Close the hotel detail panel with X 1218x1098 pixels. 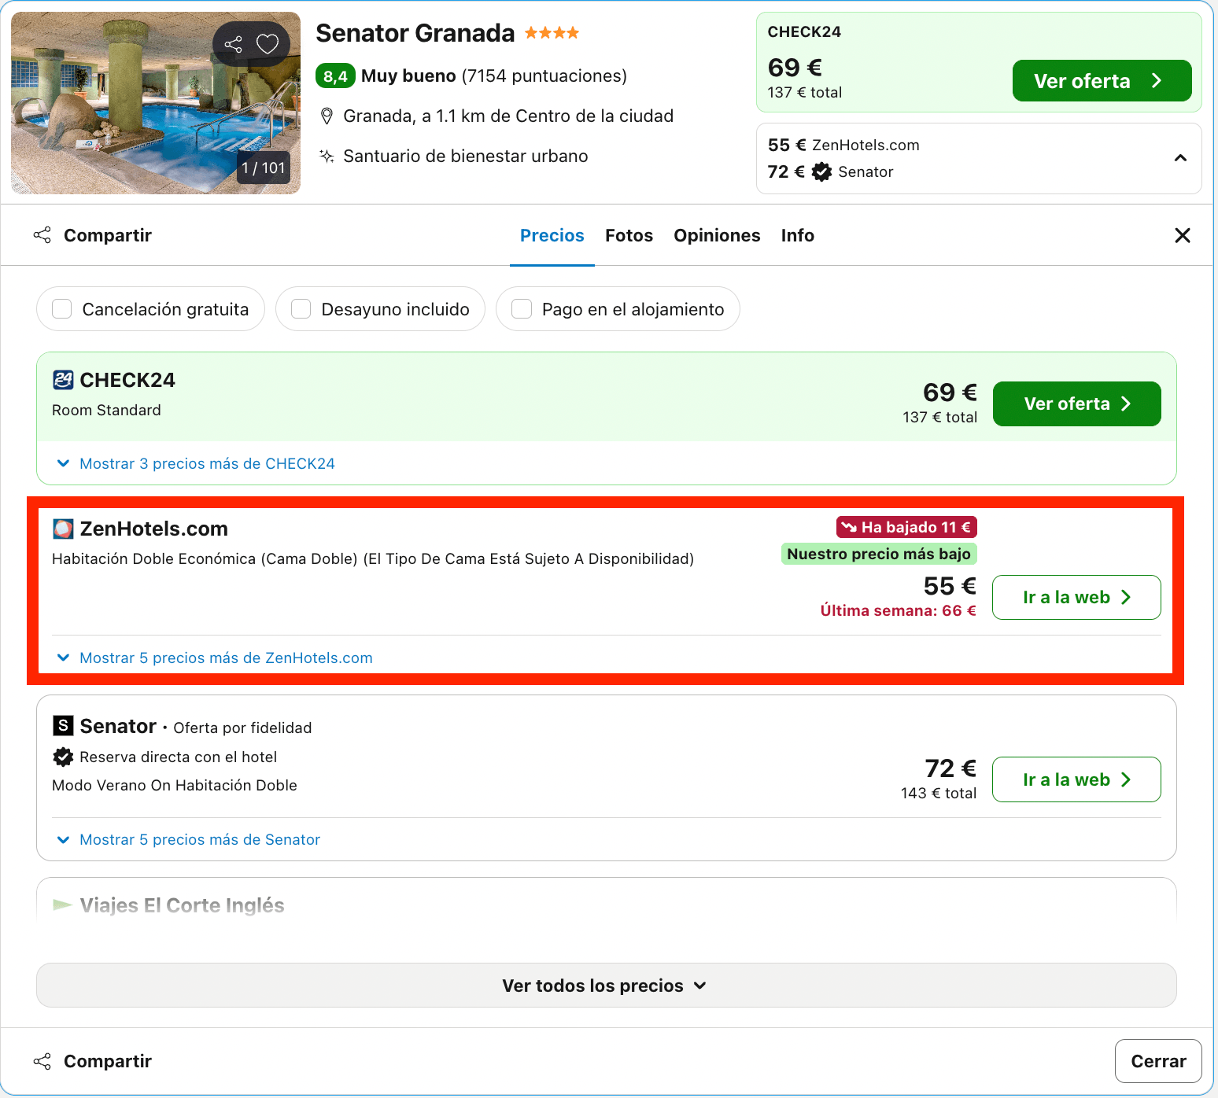1182,235
